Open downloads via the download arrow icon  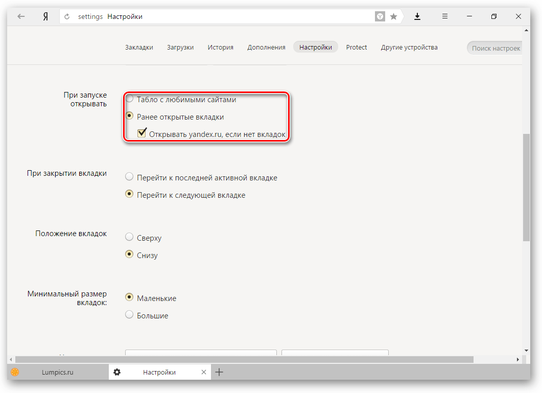pyautogui.click(x=417, y=16)
